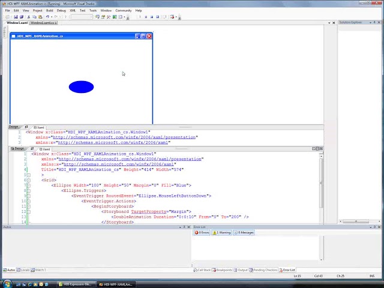Open the Community menu

124,11
